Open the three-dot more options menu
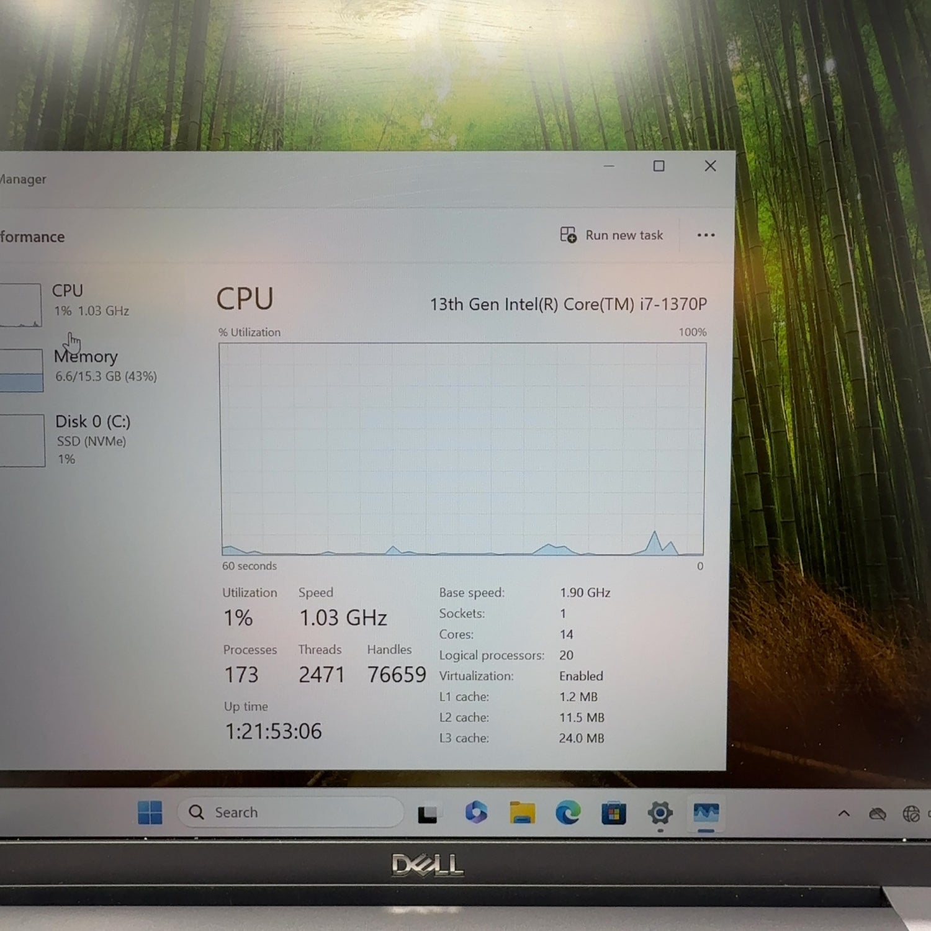The height and width of the screenshot is (931, 931). click(706, 235)
